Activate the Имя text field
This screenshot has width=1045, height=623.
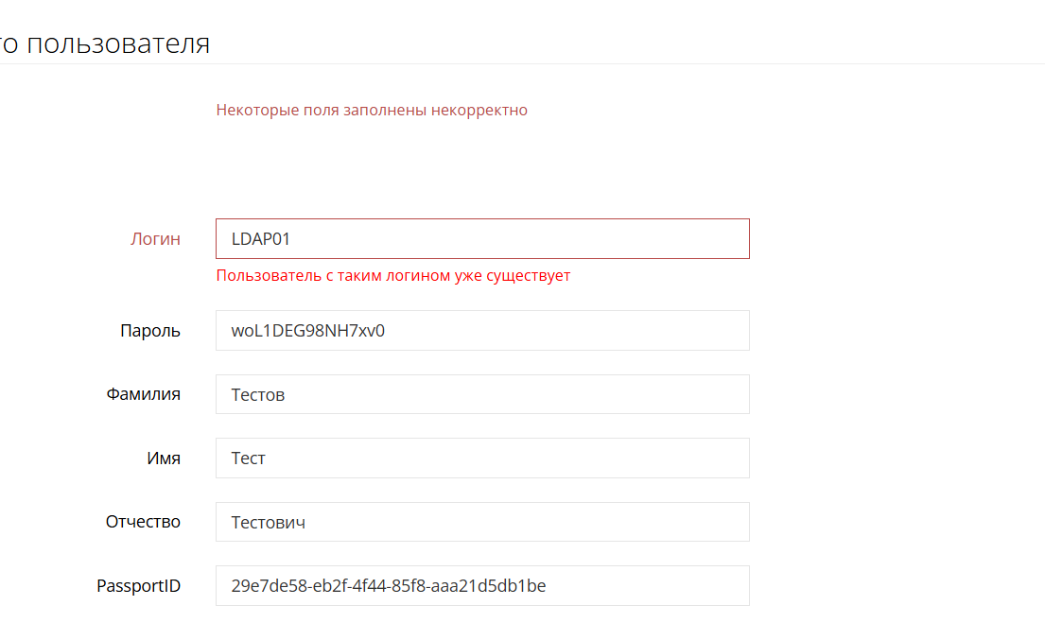pyautogui.click(x=567, y=459)
